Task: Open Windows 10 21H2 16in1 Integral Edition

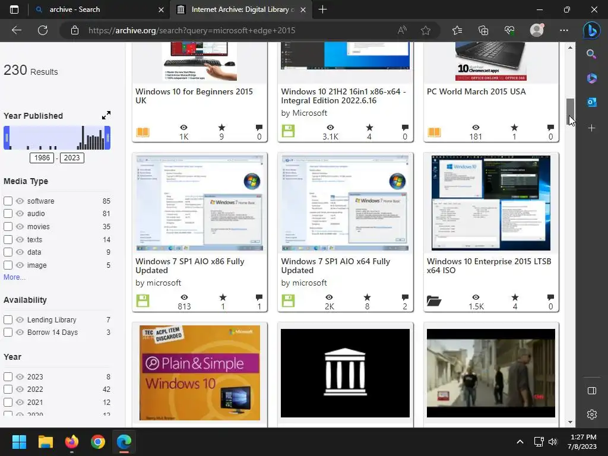Action: tap(344, 96)
